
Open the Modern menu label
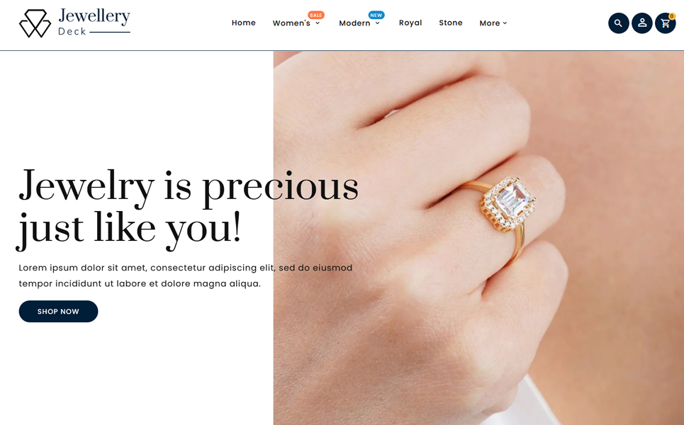(x=354, y=23)
